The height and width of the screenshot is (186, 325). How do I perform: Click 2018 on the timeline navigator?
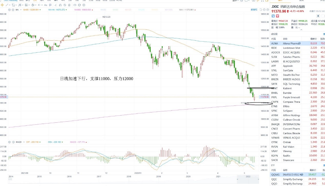(129, 176)
